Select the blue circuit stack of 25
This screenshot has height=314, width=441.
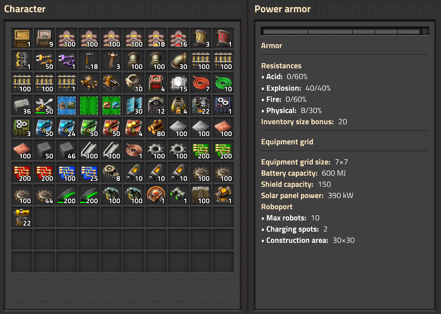point(89,173)
